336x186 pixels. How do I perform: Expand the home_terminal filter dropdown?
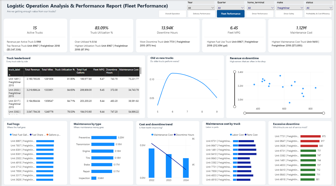pos(260,8)
